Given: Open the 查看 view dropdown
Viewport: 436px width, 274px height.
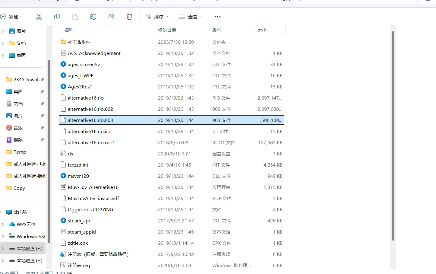Looking at the screenshot, I should pyautogui.click(x=190, y=17).
